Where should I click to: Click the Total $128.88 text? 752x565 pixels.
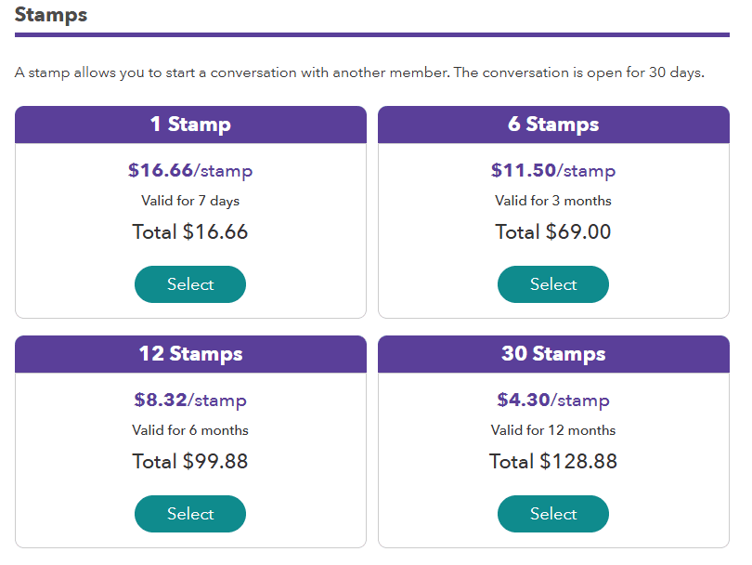pos(553,461)
